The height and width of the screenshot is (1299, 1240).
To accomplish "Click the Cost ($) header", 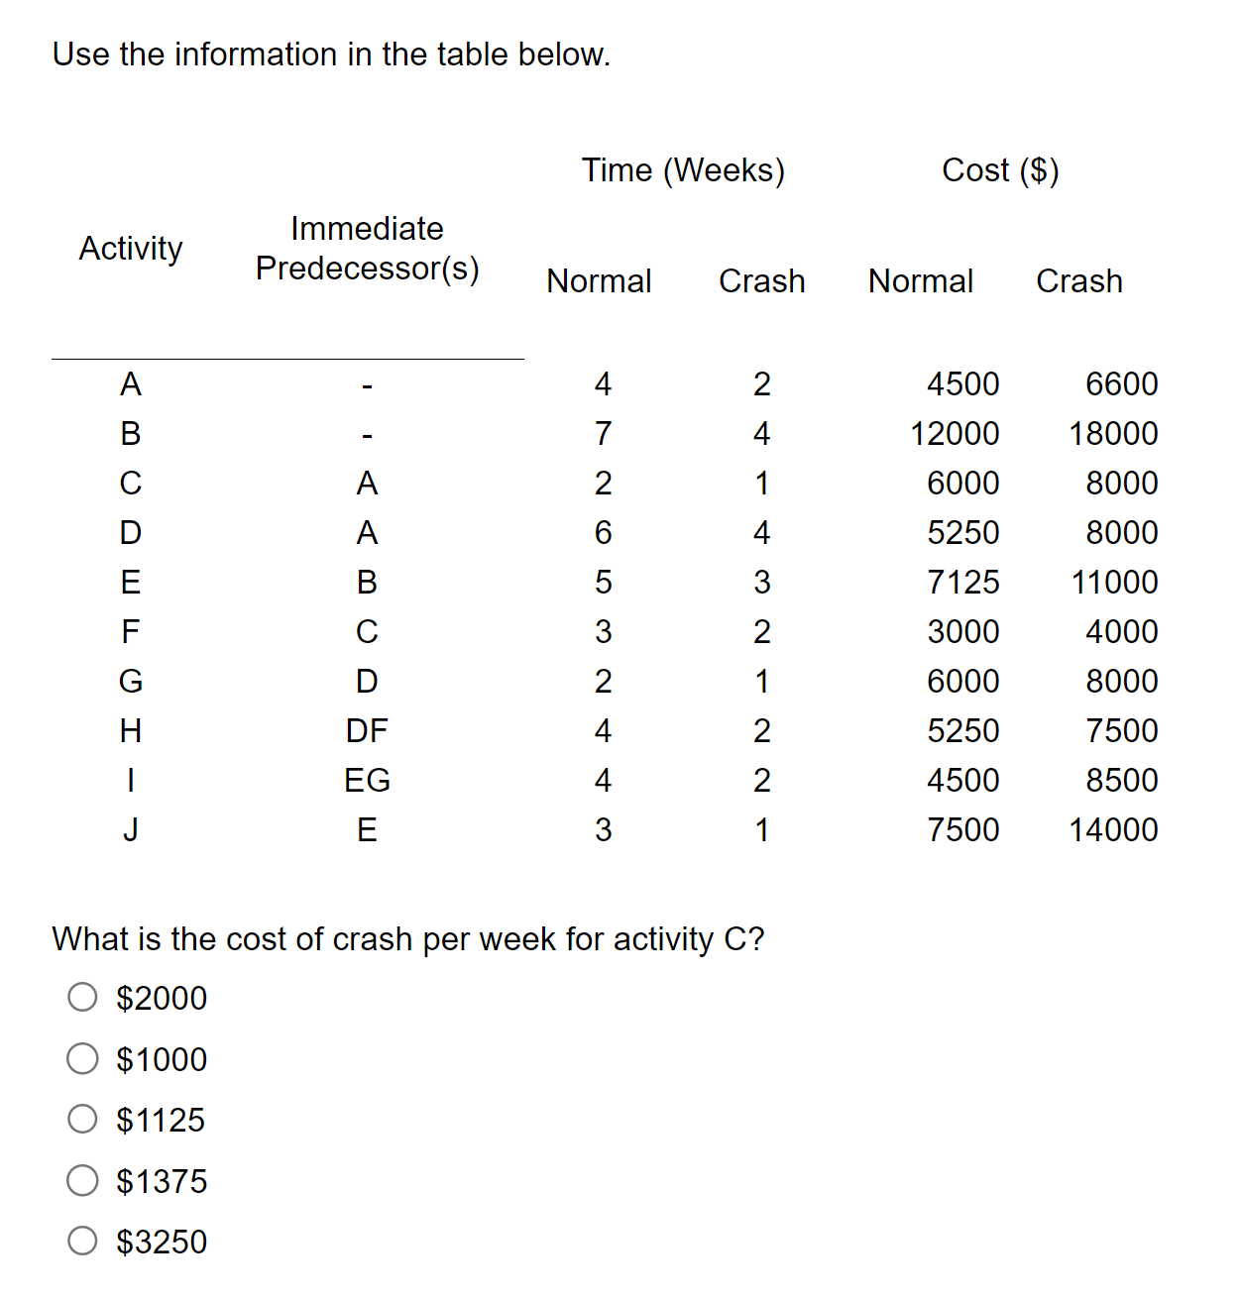I will [999, 169].
